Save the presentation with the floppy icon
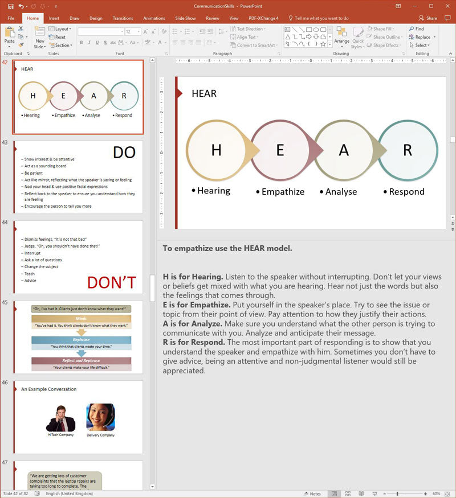 pos(10,6)
